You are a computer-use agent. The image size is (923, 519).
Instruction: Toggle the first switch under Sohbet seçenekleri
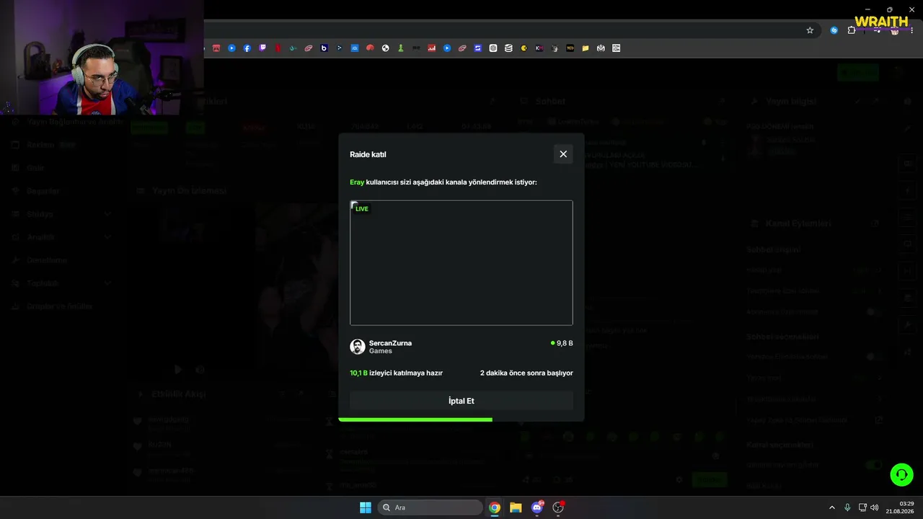pyautogui.click(x=874, y=357)
